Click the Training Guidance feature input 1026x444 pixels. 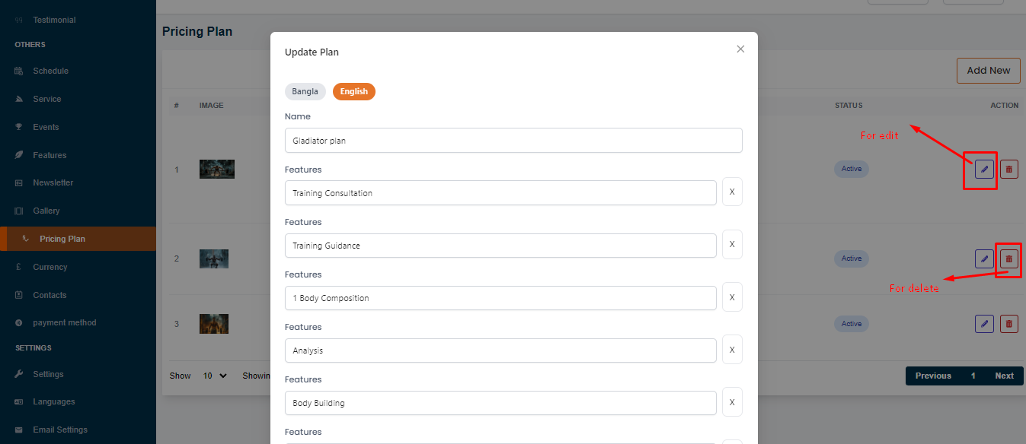click(x=500, y=246)
